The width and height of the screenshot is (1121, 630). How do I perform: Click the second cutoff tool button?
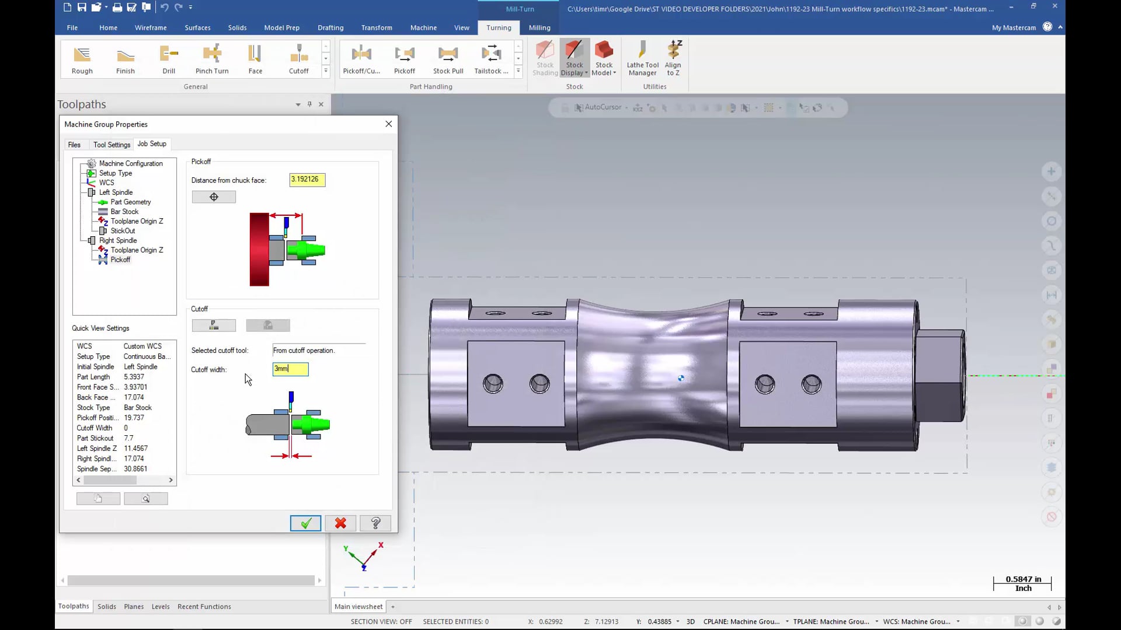(x=268, y=324)
